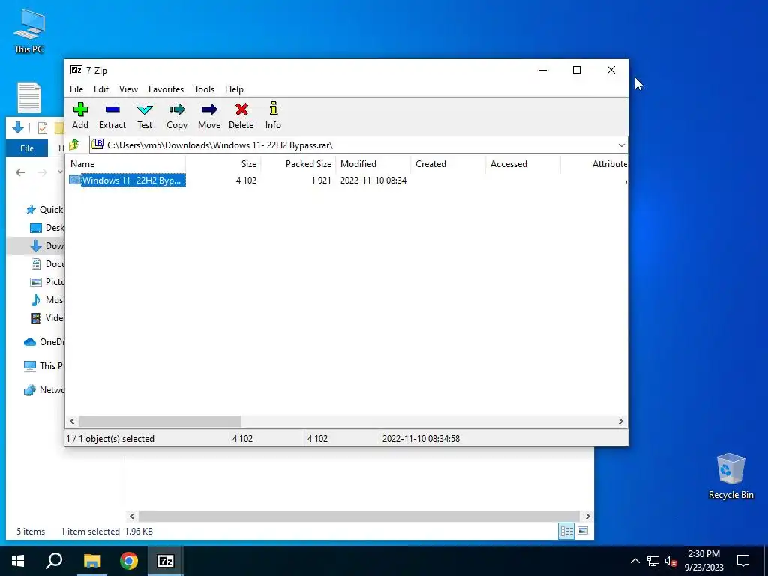Open the File menu in 7-Zip
This screenshot has height=576, width=768.
pos(76,89)
